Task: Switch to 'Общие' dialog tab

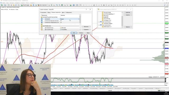Action: click(x=49, y=12)
